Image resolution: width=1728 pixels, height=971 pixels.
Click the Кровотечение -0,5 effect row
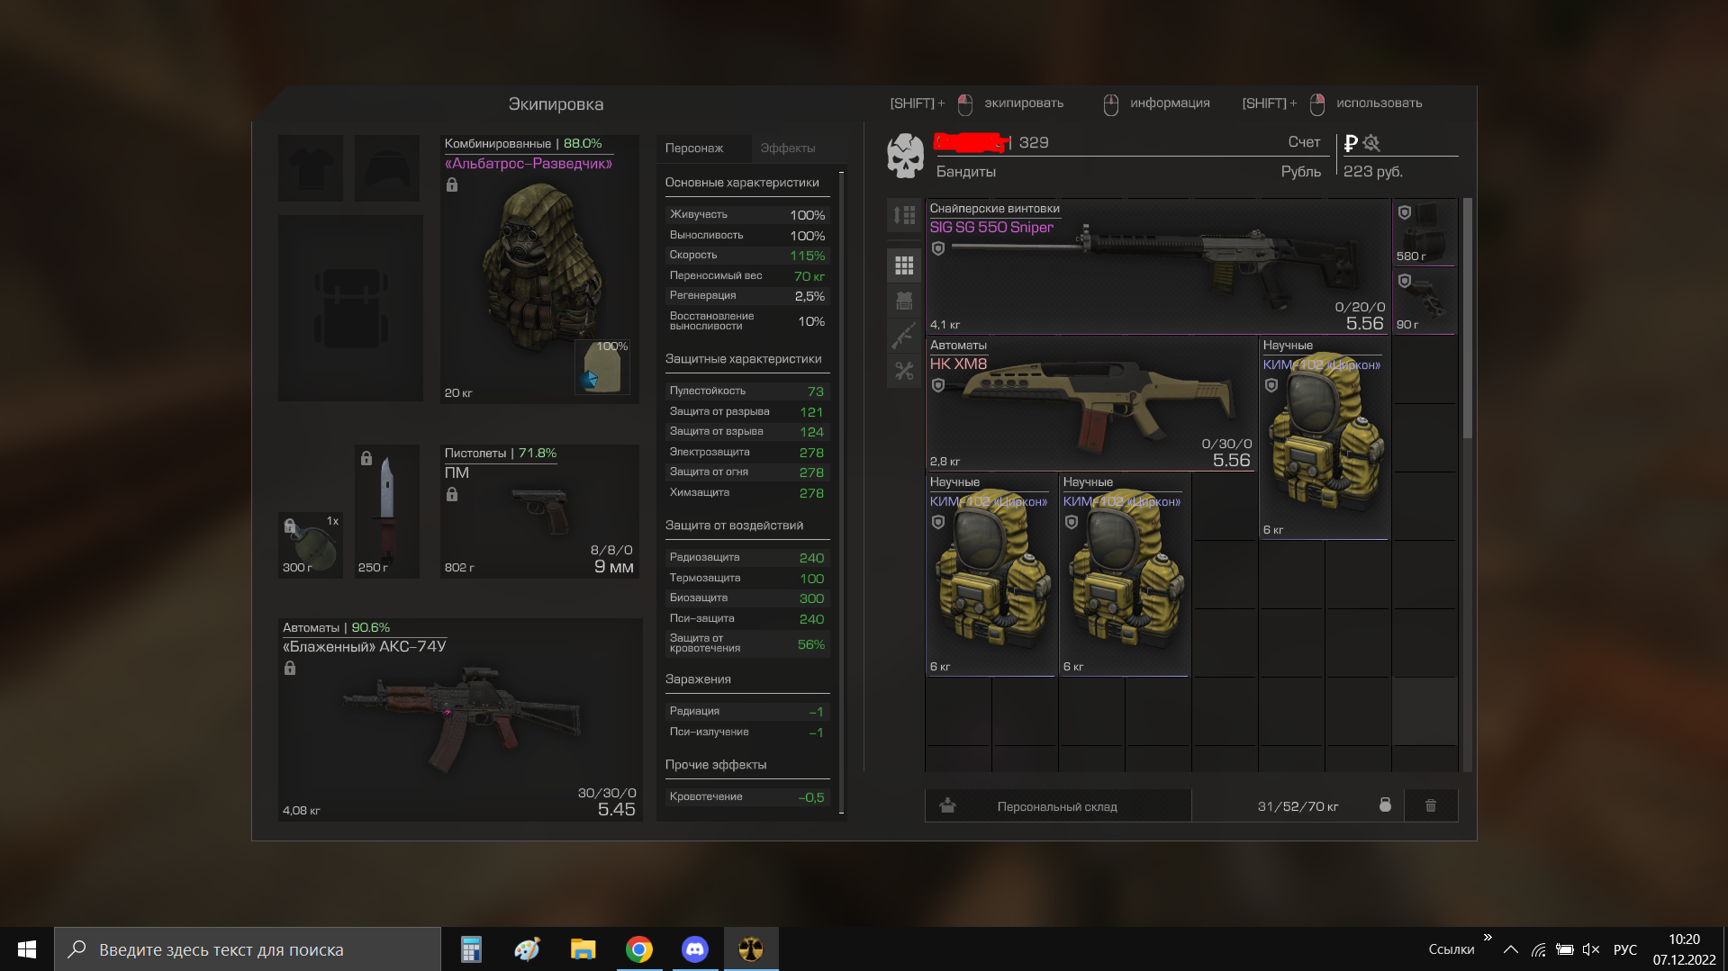746,796
